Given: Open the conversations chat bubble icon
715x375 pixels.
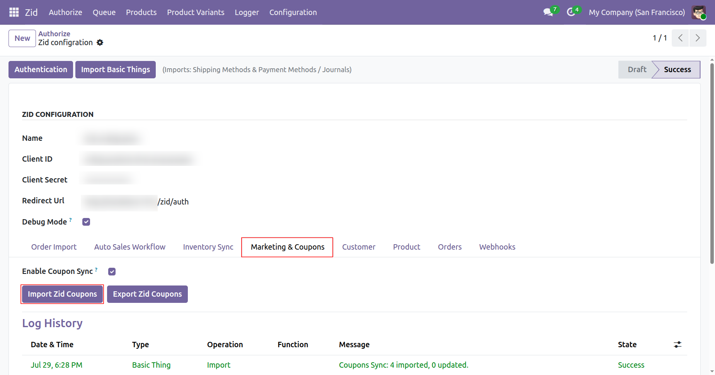Looking at the screenshot, I should 548,12.
